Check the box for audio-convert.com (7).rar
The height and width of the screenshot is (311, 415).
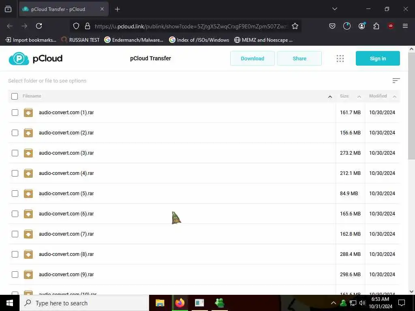pos(15,234)
